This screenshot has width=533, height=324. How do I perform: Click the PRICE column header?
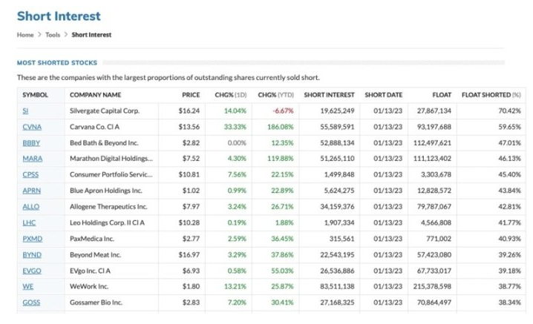click(x=191, y=95)
